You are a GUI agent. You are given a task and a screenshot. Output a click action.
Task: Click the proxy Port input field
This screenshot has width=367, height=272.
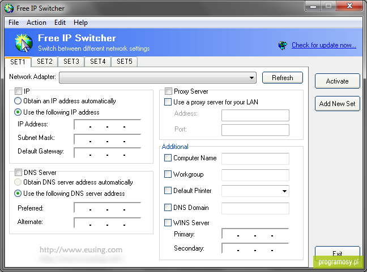coord(255,130)
